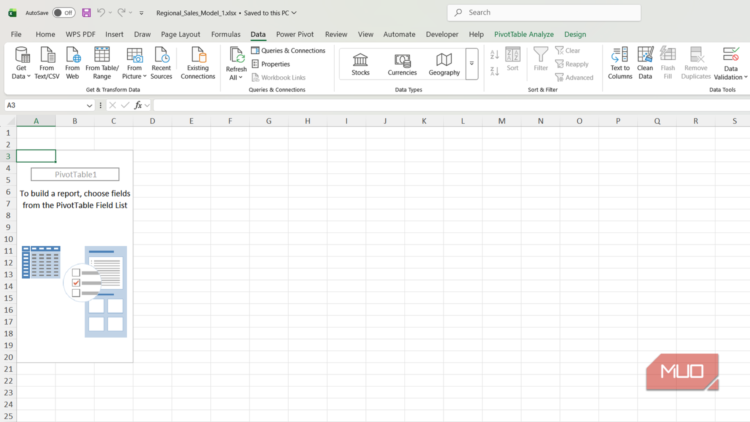The width and height of the screenshot is (750, 422).
Task: Open the Design tab
Action: pyautogui.click(x=575, y=34)
